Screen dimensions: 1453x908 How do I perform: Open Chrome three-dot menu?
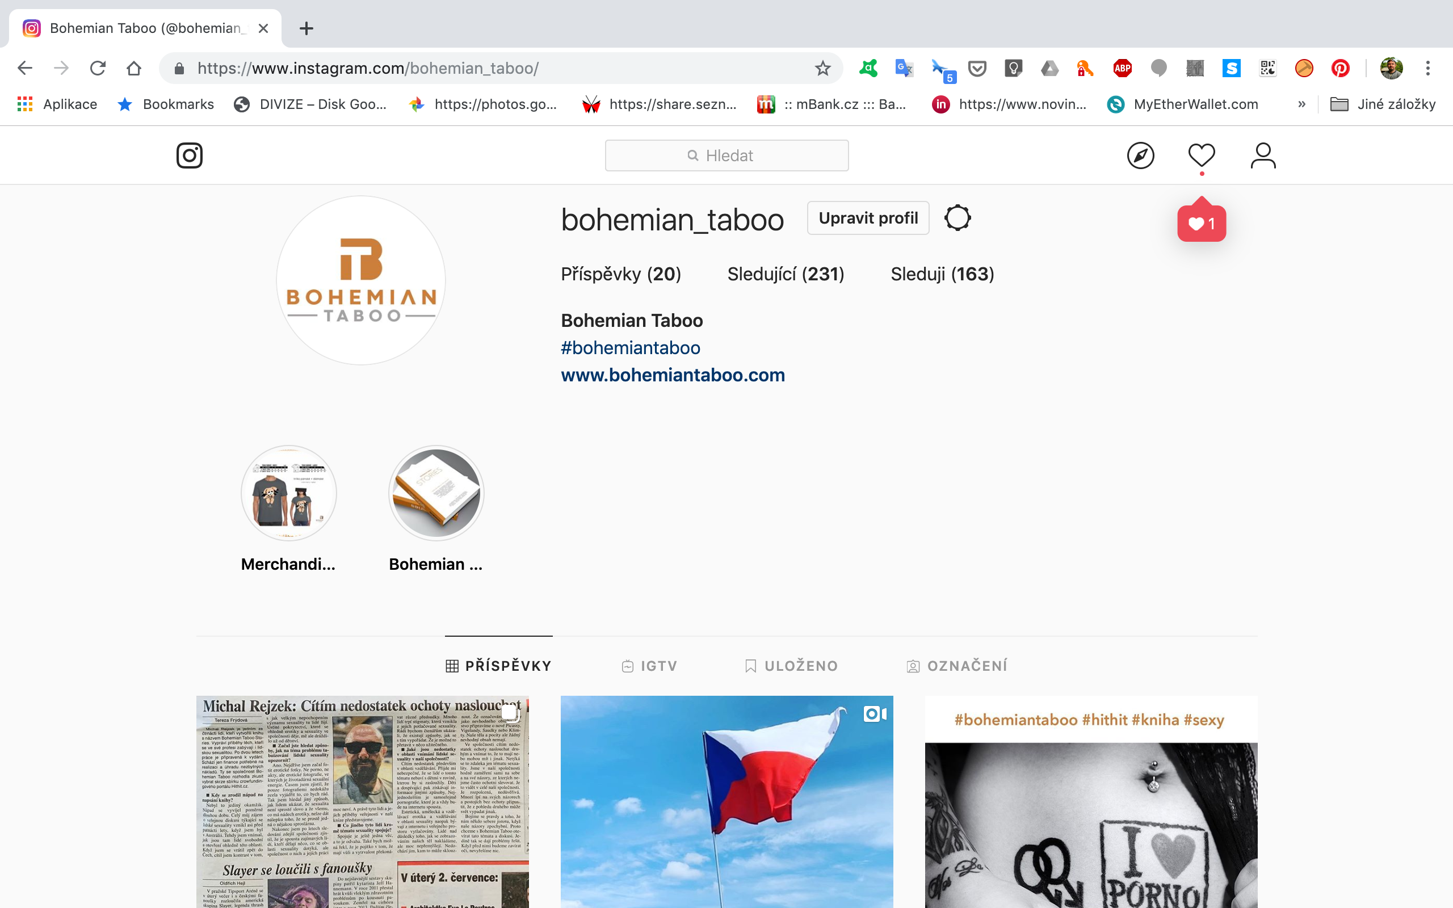point(1428,69)
